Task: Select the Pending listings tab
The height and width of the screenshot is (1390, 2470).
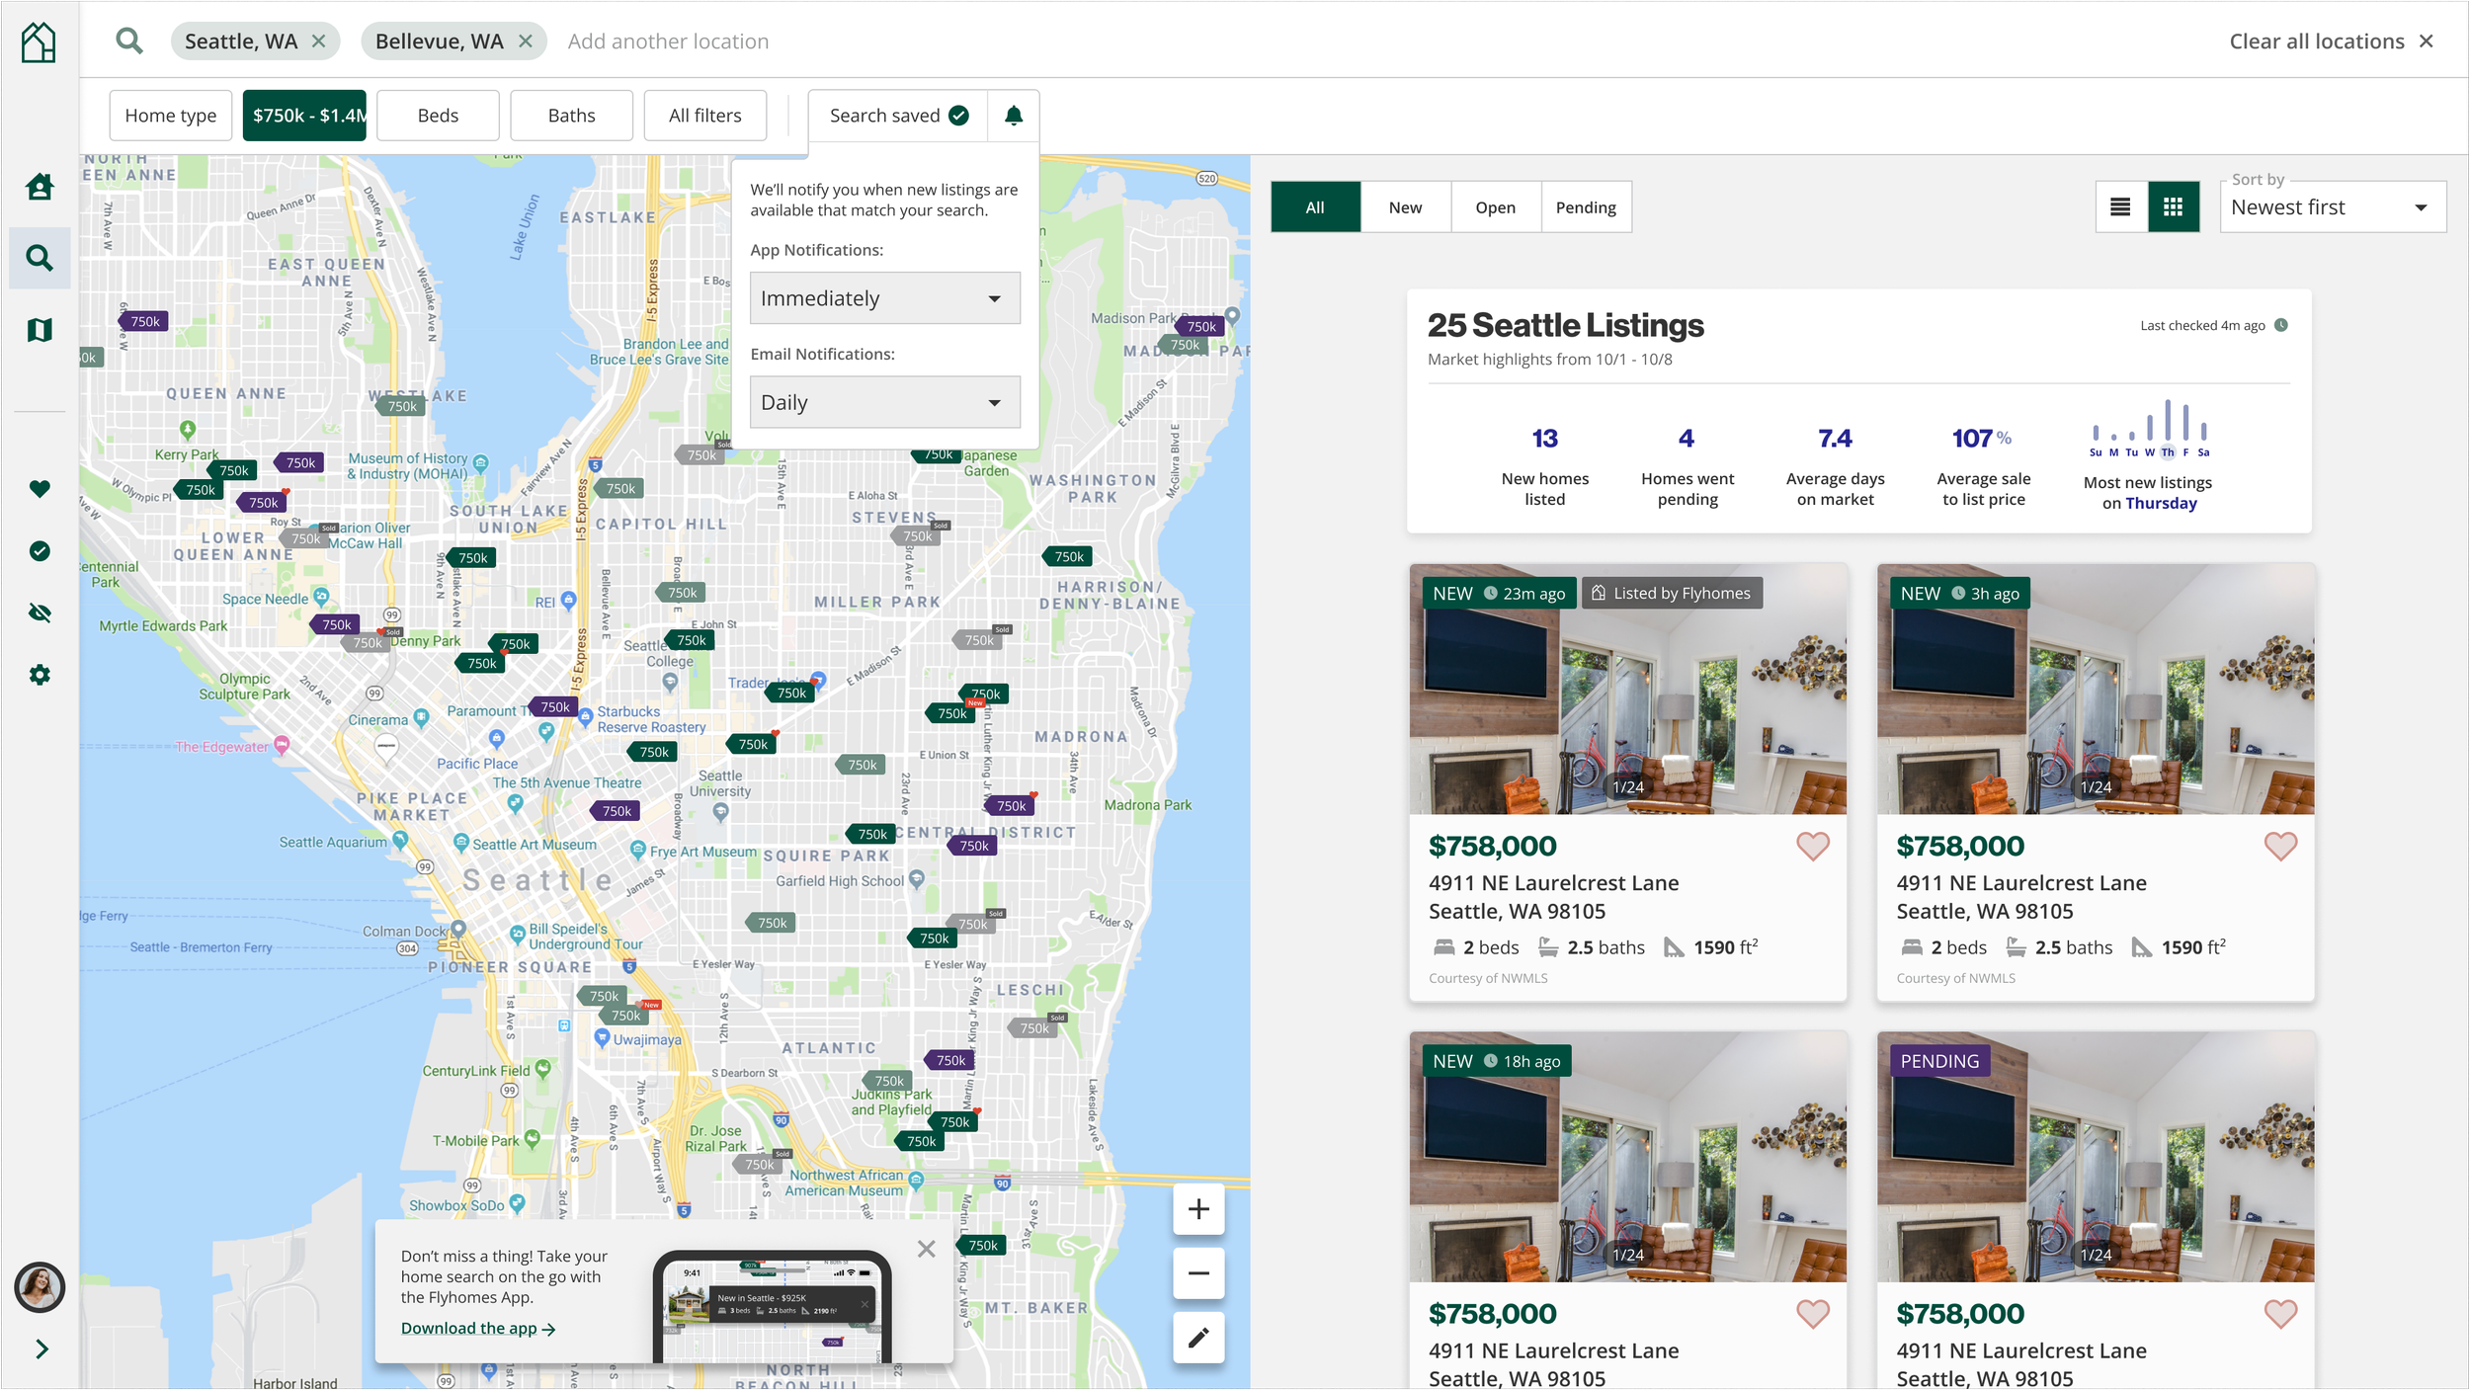Action: click(x=1586, y=207)
